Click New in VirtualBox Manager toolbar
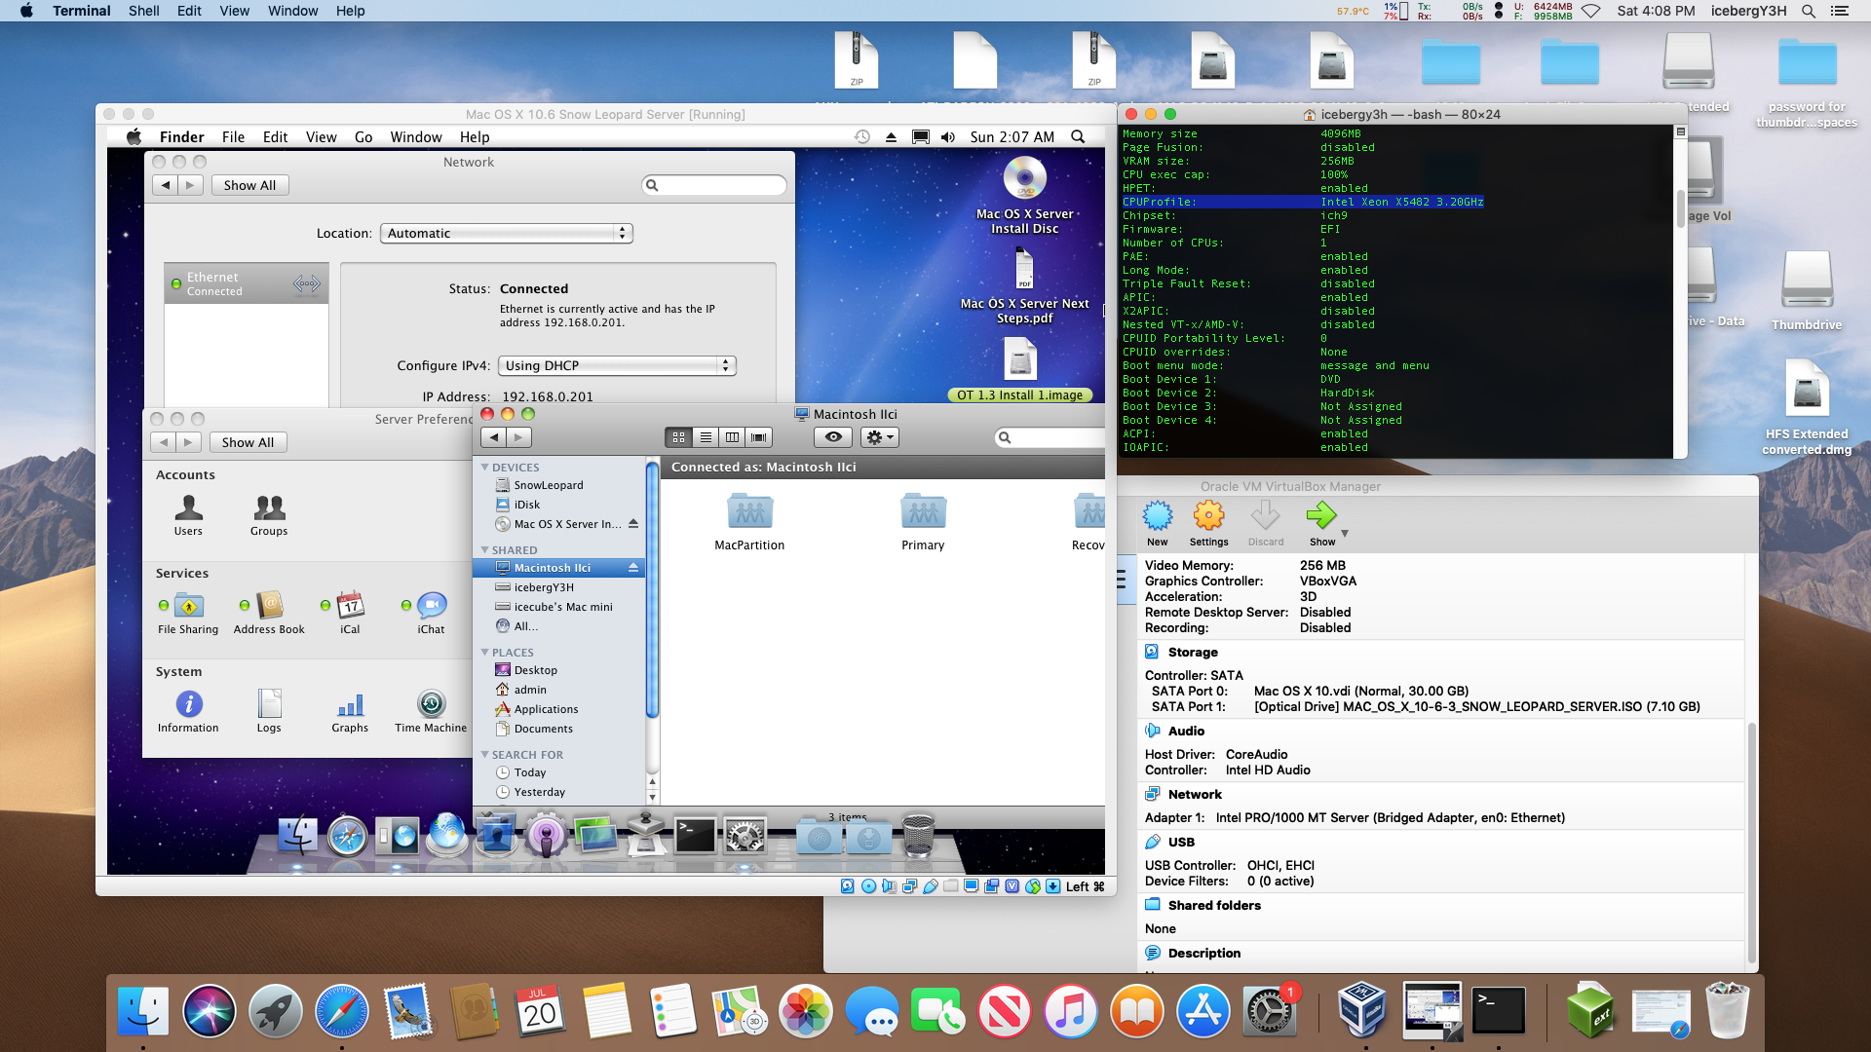The image size is (1871, 1052). [x=1157, y=523]
